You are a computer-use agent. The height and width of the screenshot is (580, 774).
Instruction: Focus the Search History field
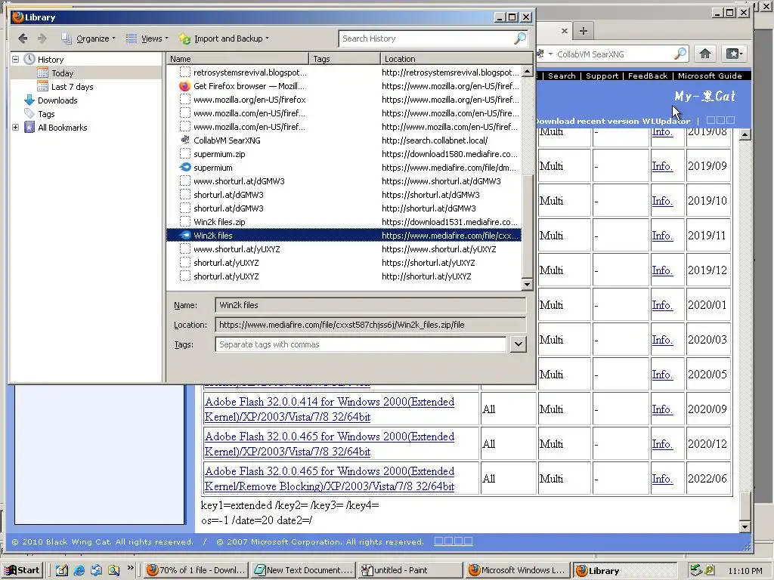[x=426, y=39]
